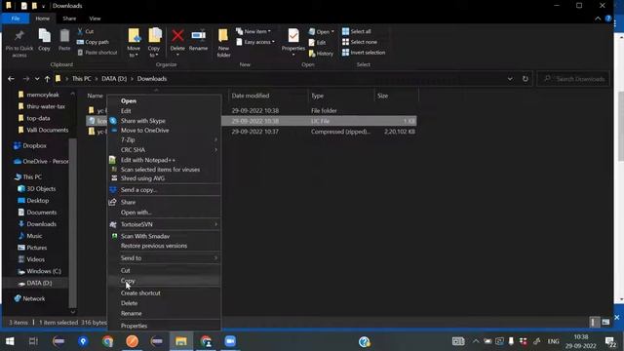Choose Open in the context menu

[x=164, y=101]
